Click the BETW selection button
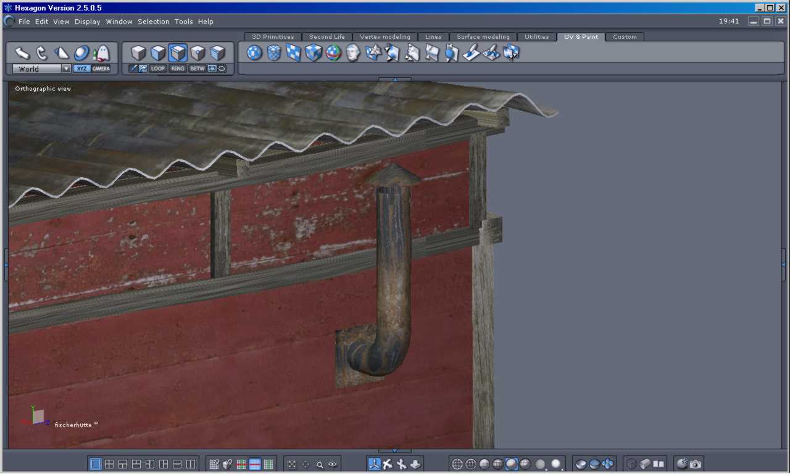Viewport: 790px width, 474px height. coord(197,69)
